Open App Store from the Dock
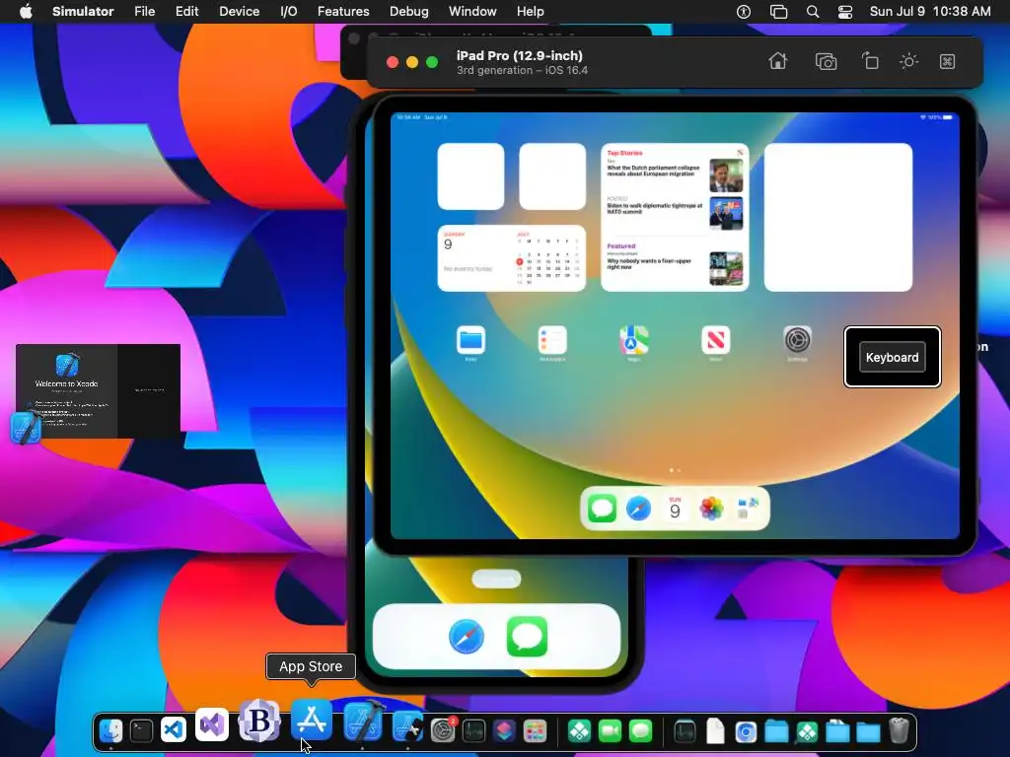This screenshot has height=757, width=1010. [312, 720]
